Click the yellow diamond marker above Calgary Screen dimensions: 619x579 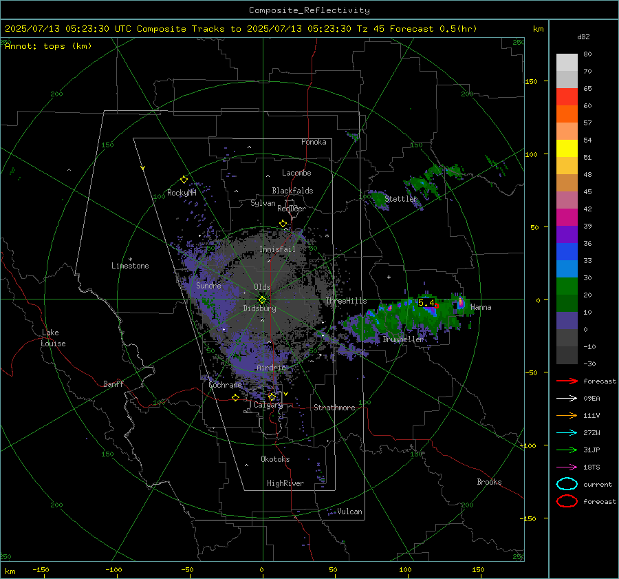[x=272, y=397]
